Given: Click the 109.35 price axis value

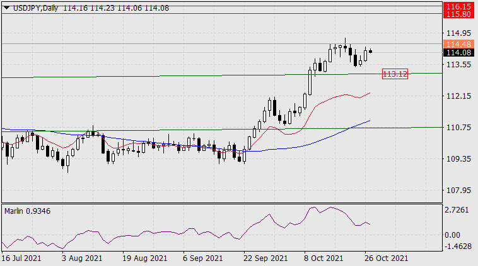Looking at the screenshot, I should coord(458,158).
